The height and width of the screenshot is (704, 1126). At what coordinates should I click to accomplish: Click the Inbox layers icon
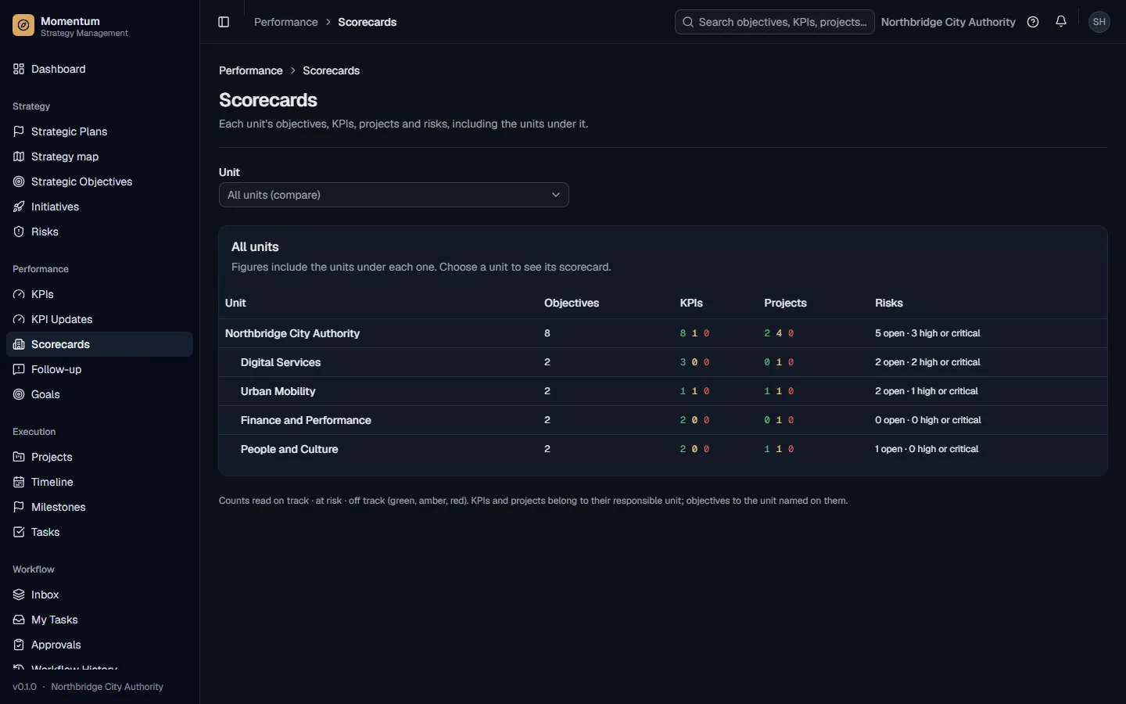click(x=19, y=594)
